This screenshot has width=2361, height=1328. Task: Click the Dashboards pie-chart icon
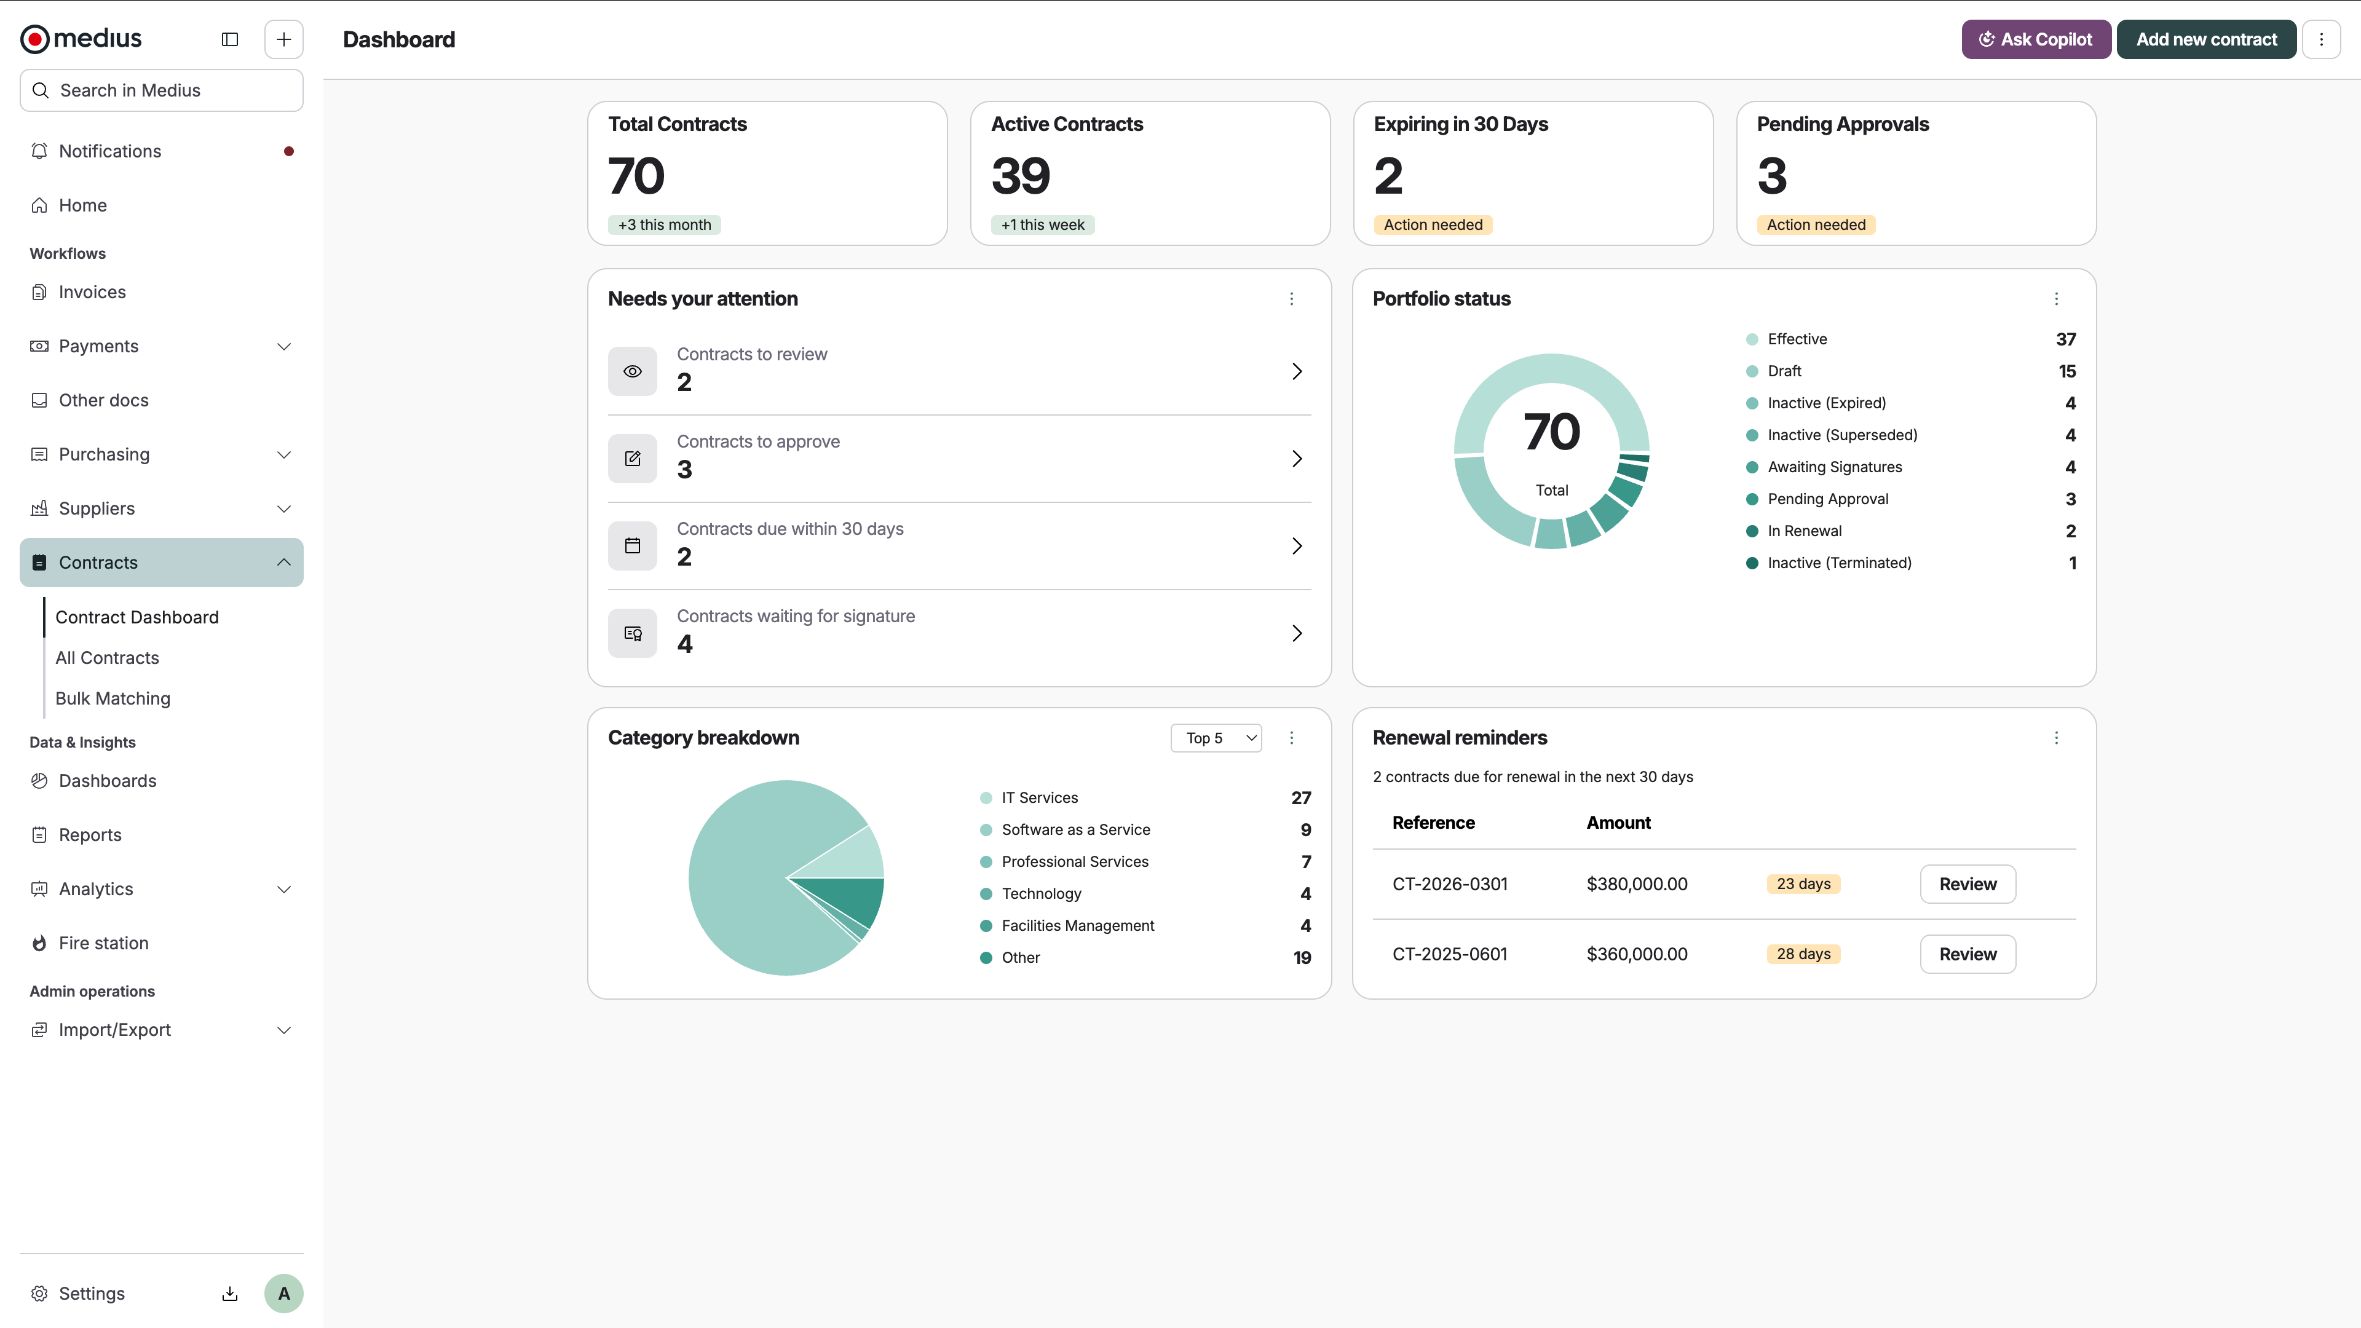click(x=39, y=781)
